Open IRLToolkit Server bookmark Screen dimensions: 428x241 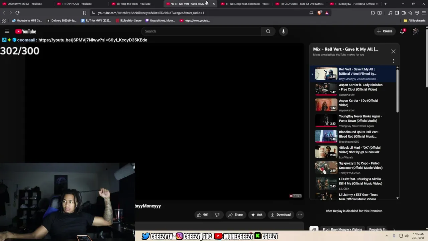pos(129,20)
